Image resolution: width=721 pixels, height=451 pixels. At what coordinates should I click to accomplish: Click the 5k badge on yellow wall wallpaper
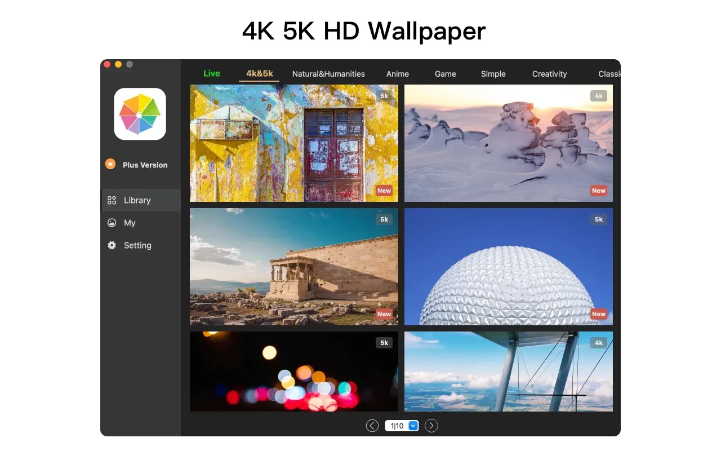384,96
